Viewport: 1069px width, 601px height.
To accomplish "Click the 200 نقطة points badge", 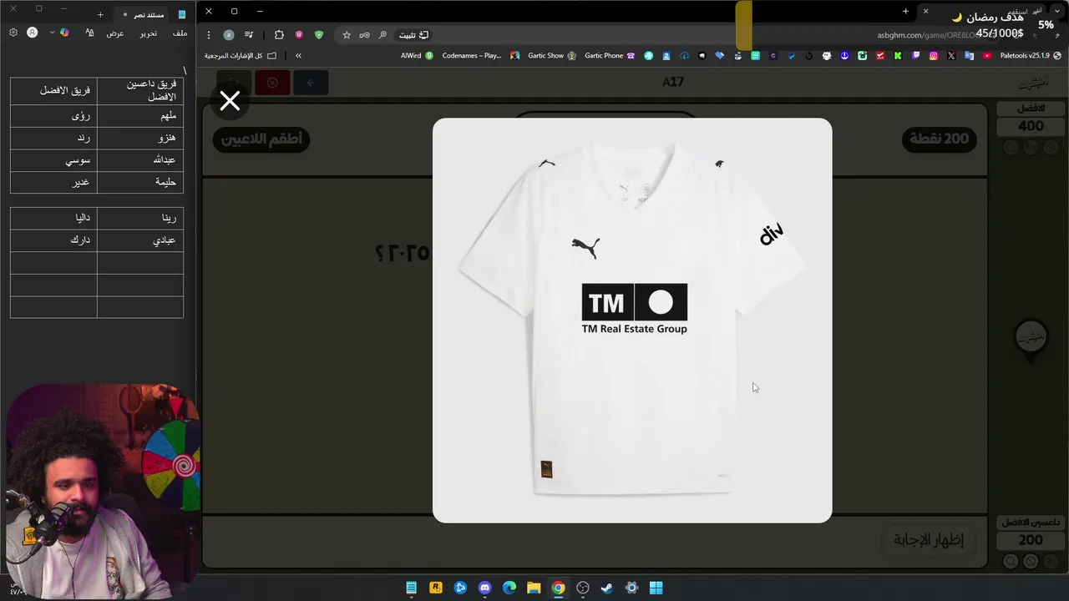I will click(940, 139).
